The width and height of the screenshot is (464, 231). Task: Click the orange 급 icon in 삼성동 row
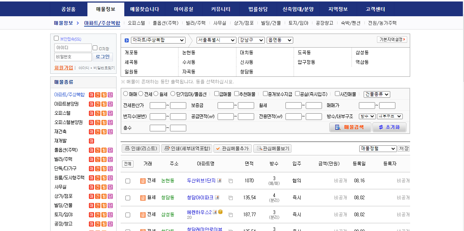pyautogui.click(x=143, y=214)
